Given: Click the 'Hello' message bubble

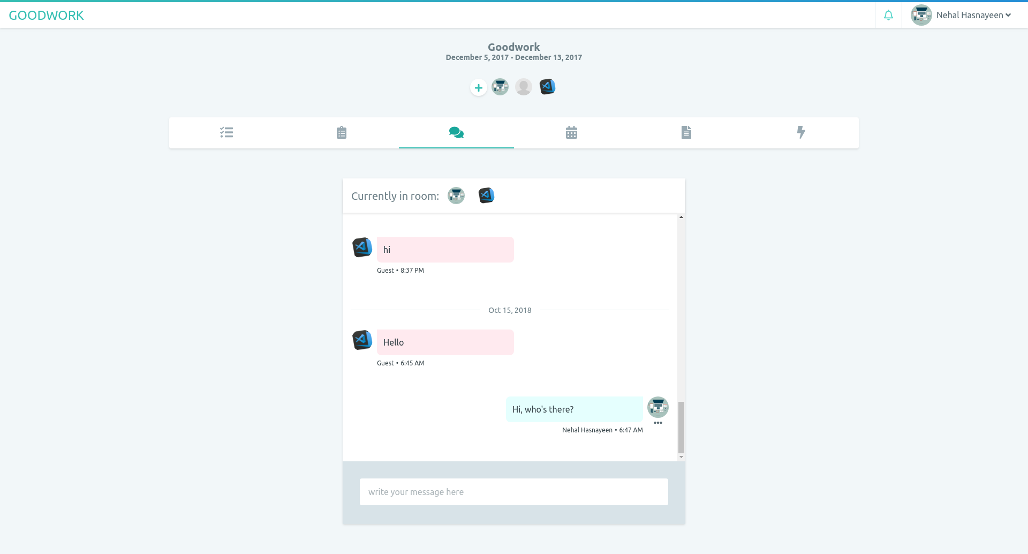Looking at the screenshot, I should (445, 342).
